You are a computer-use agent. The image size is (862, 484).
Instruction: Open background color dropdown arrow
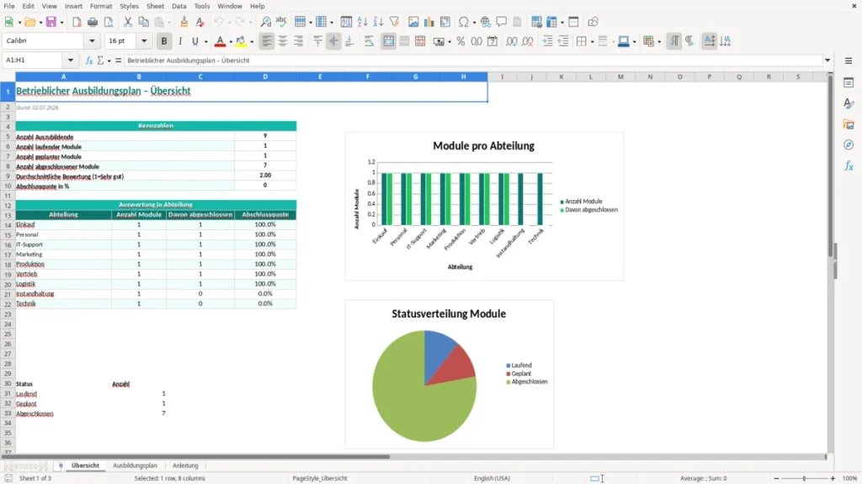252,42
